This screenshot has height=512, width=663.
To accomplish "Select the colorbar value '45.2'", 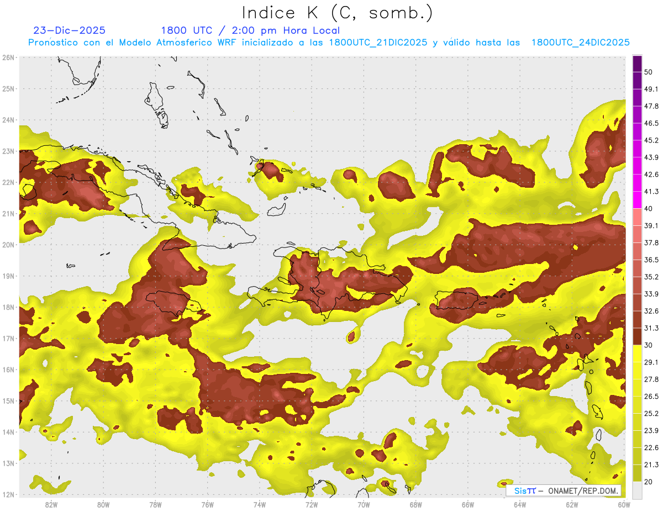I will [x=651, y=140].
